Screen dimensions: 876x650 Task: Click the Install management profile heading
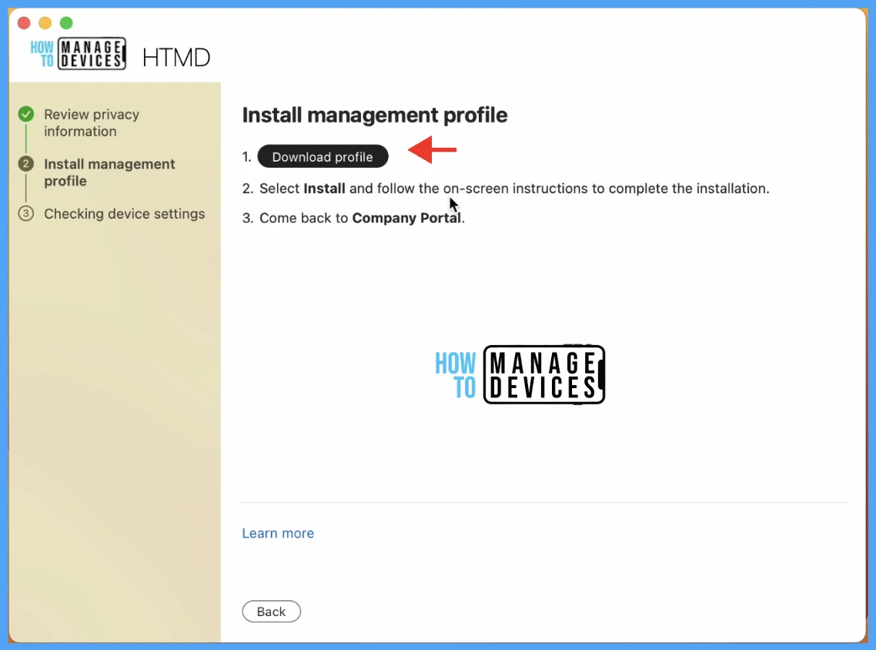coord(374,115)
